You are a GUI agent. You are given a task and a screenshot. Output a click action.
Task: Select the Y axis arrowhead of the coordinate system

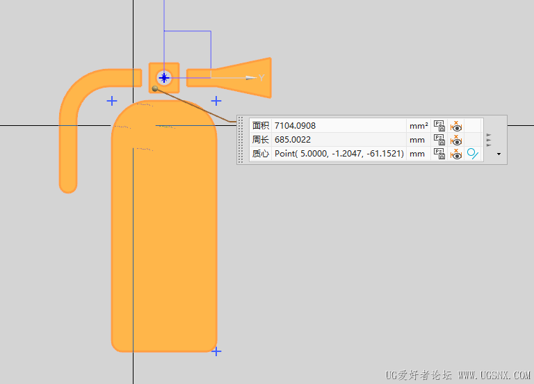(251, 78)
